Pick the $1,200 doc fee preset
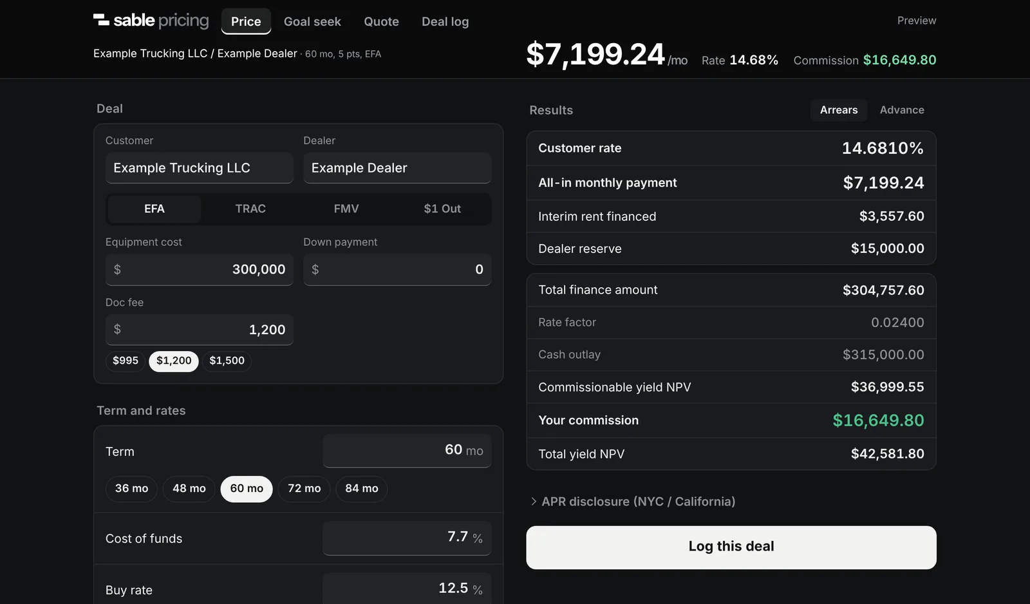This screenshot has height=604, width=1030. (x=174, y=361)
